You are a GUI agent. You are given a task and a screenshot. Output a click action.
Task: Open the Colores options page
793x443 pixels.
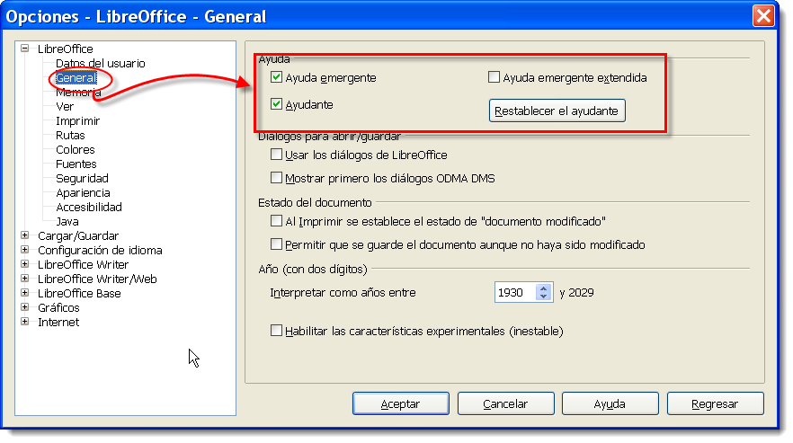pyautogui.click(x=75, y=150)
